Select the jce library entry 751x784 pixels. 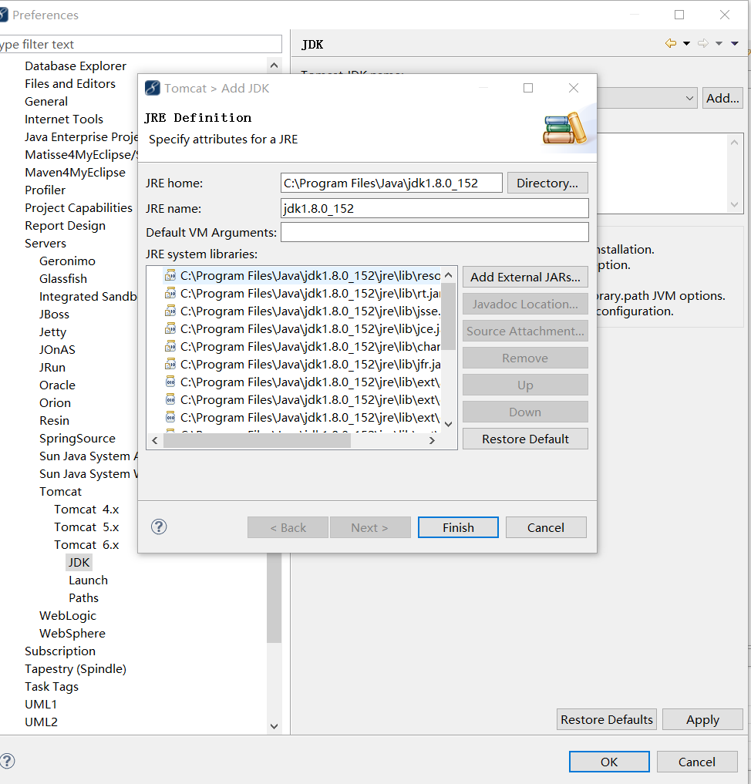pyautogui.click(x=302, y=329)
